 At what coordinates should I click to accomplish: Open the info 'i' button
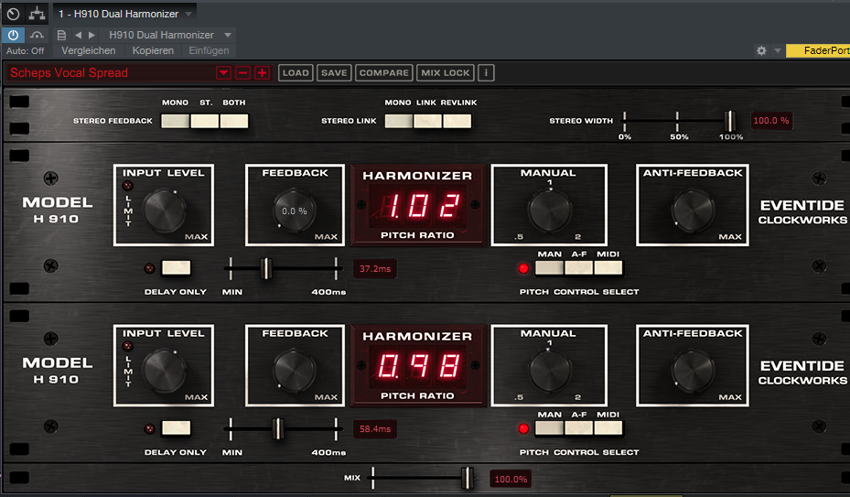coord(486,72)
